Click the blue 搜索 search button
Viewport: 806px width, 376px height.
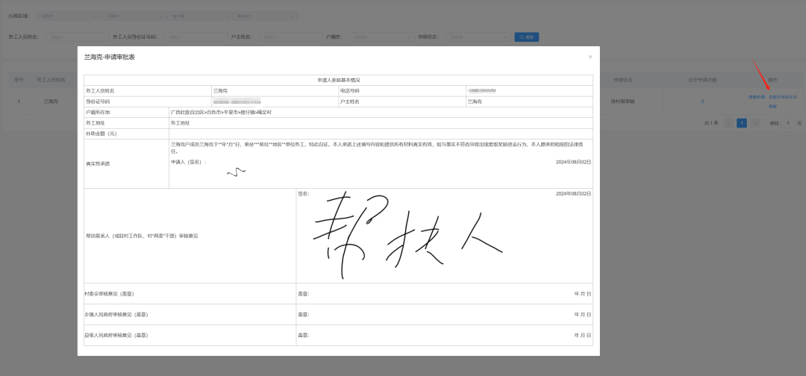click(526, 37)
